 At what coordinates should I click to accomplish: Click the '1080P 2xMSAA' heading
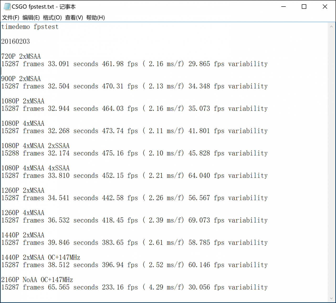(x=23, y=101)
